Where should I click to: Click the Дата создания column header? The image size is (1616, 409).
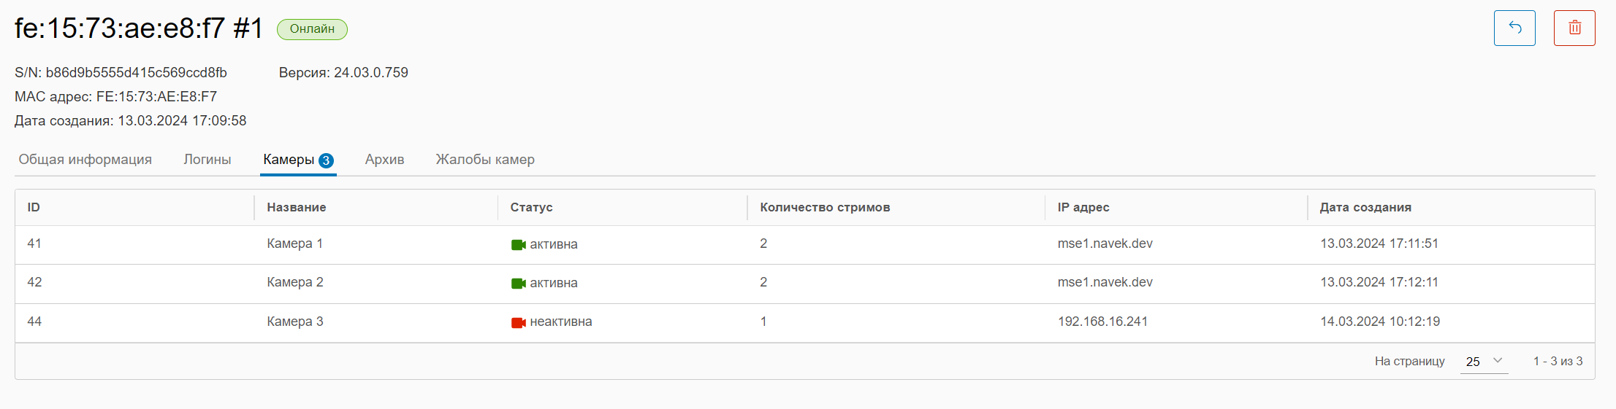point(1365,208)
